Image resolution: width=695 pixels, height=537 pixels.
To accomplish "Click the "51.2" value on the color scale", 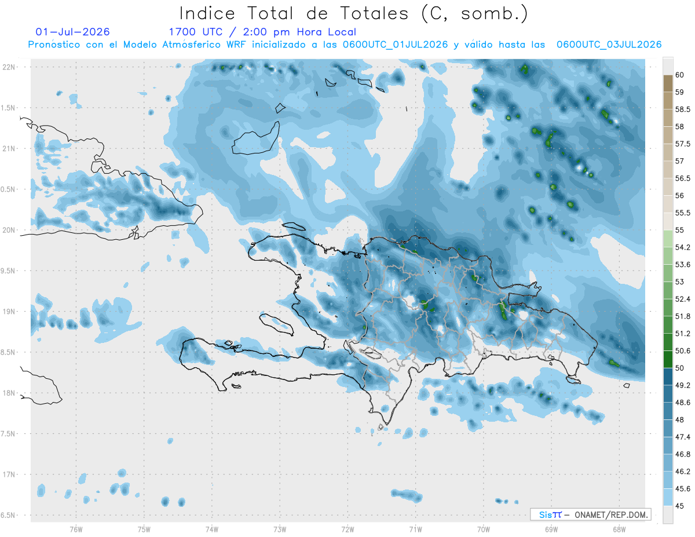I will 682,334.
